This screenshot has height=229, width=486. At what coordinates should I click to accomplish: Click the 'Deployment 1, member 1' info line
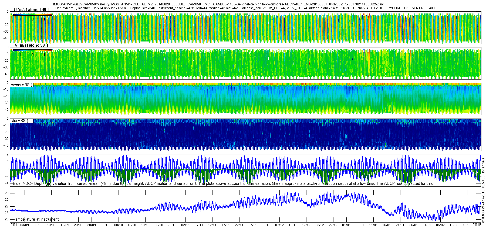tap(245, 8)
